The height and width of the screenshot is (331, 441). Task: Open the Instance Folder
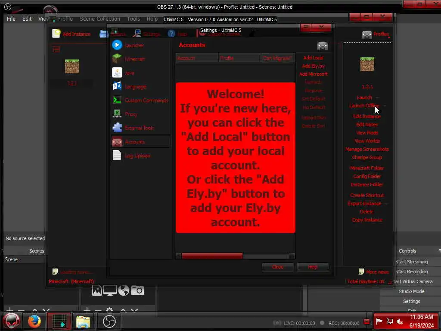click(x=367, y=184)
